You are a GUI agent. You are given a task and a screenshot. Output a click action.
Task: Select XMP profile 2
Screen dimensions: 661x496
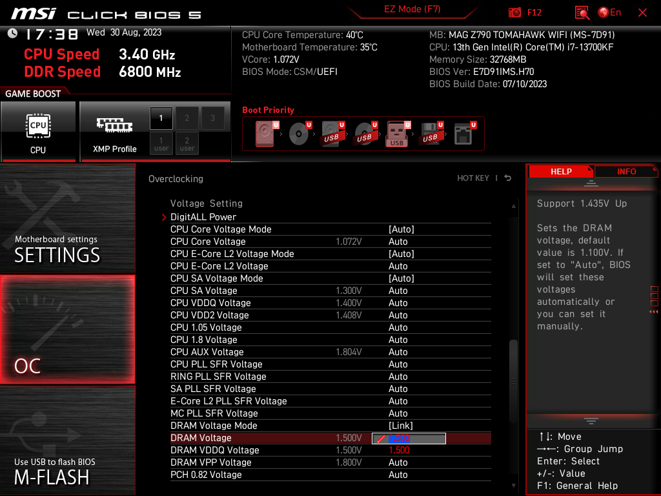click(187, 118)
